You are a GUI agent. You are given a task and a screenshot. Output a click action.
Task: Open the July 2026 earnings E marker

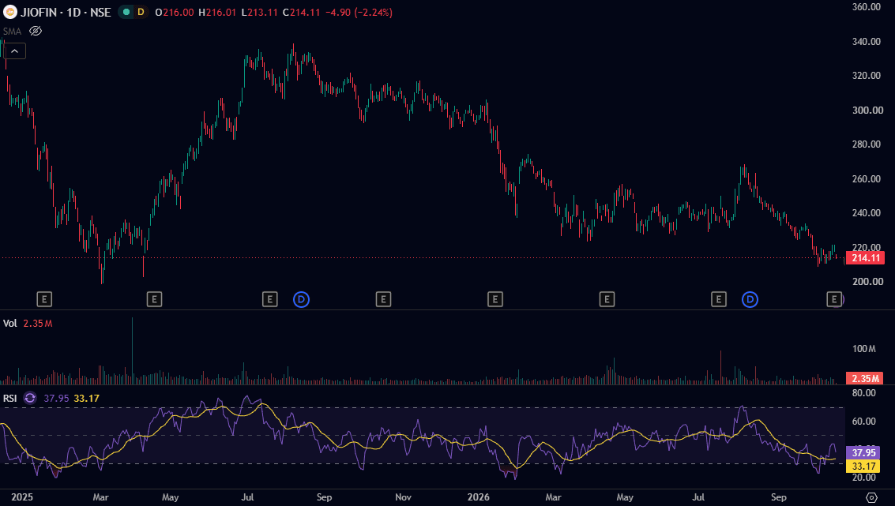719,299
